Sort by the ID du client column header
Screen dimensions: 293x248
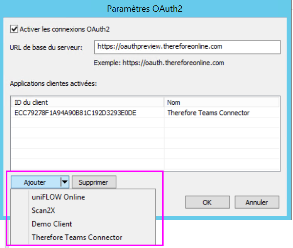[x=87, y=102]
